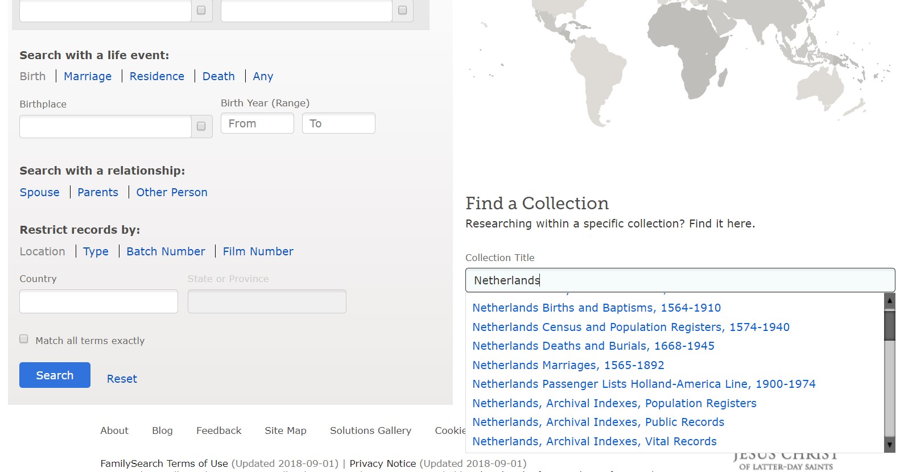Open the Blog footer link
Viewport: 900px width, 472px height.
tap(162, 430)
